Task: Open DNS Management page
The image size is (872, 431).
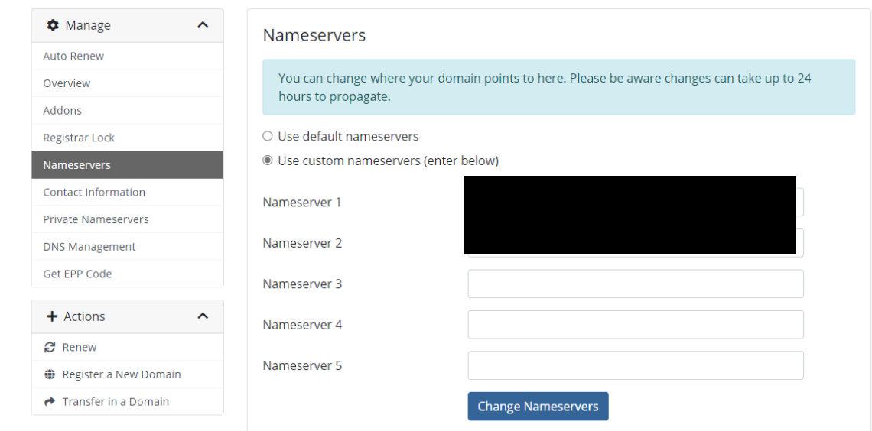Action: 89,247
